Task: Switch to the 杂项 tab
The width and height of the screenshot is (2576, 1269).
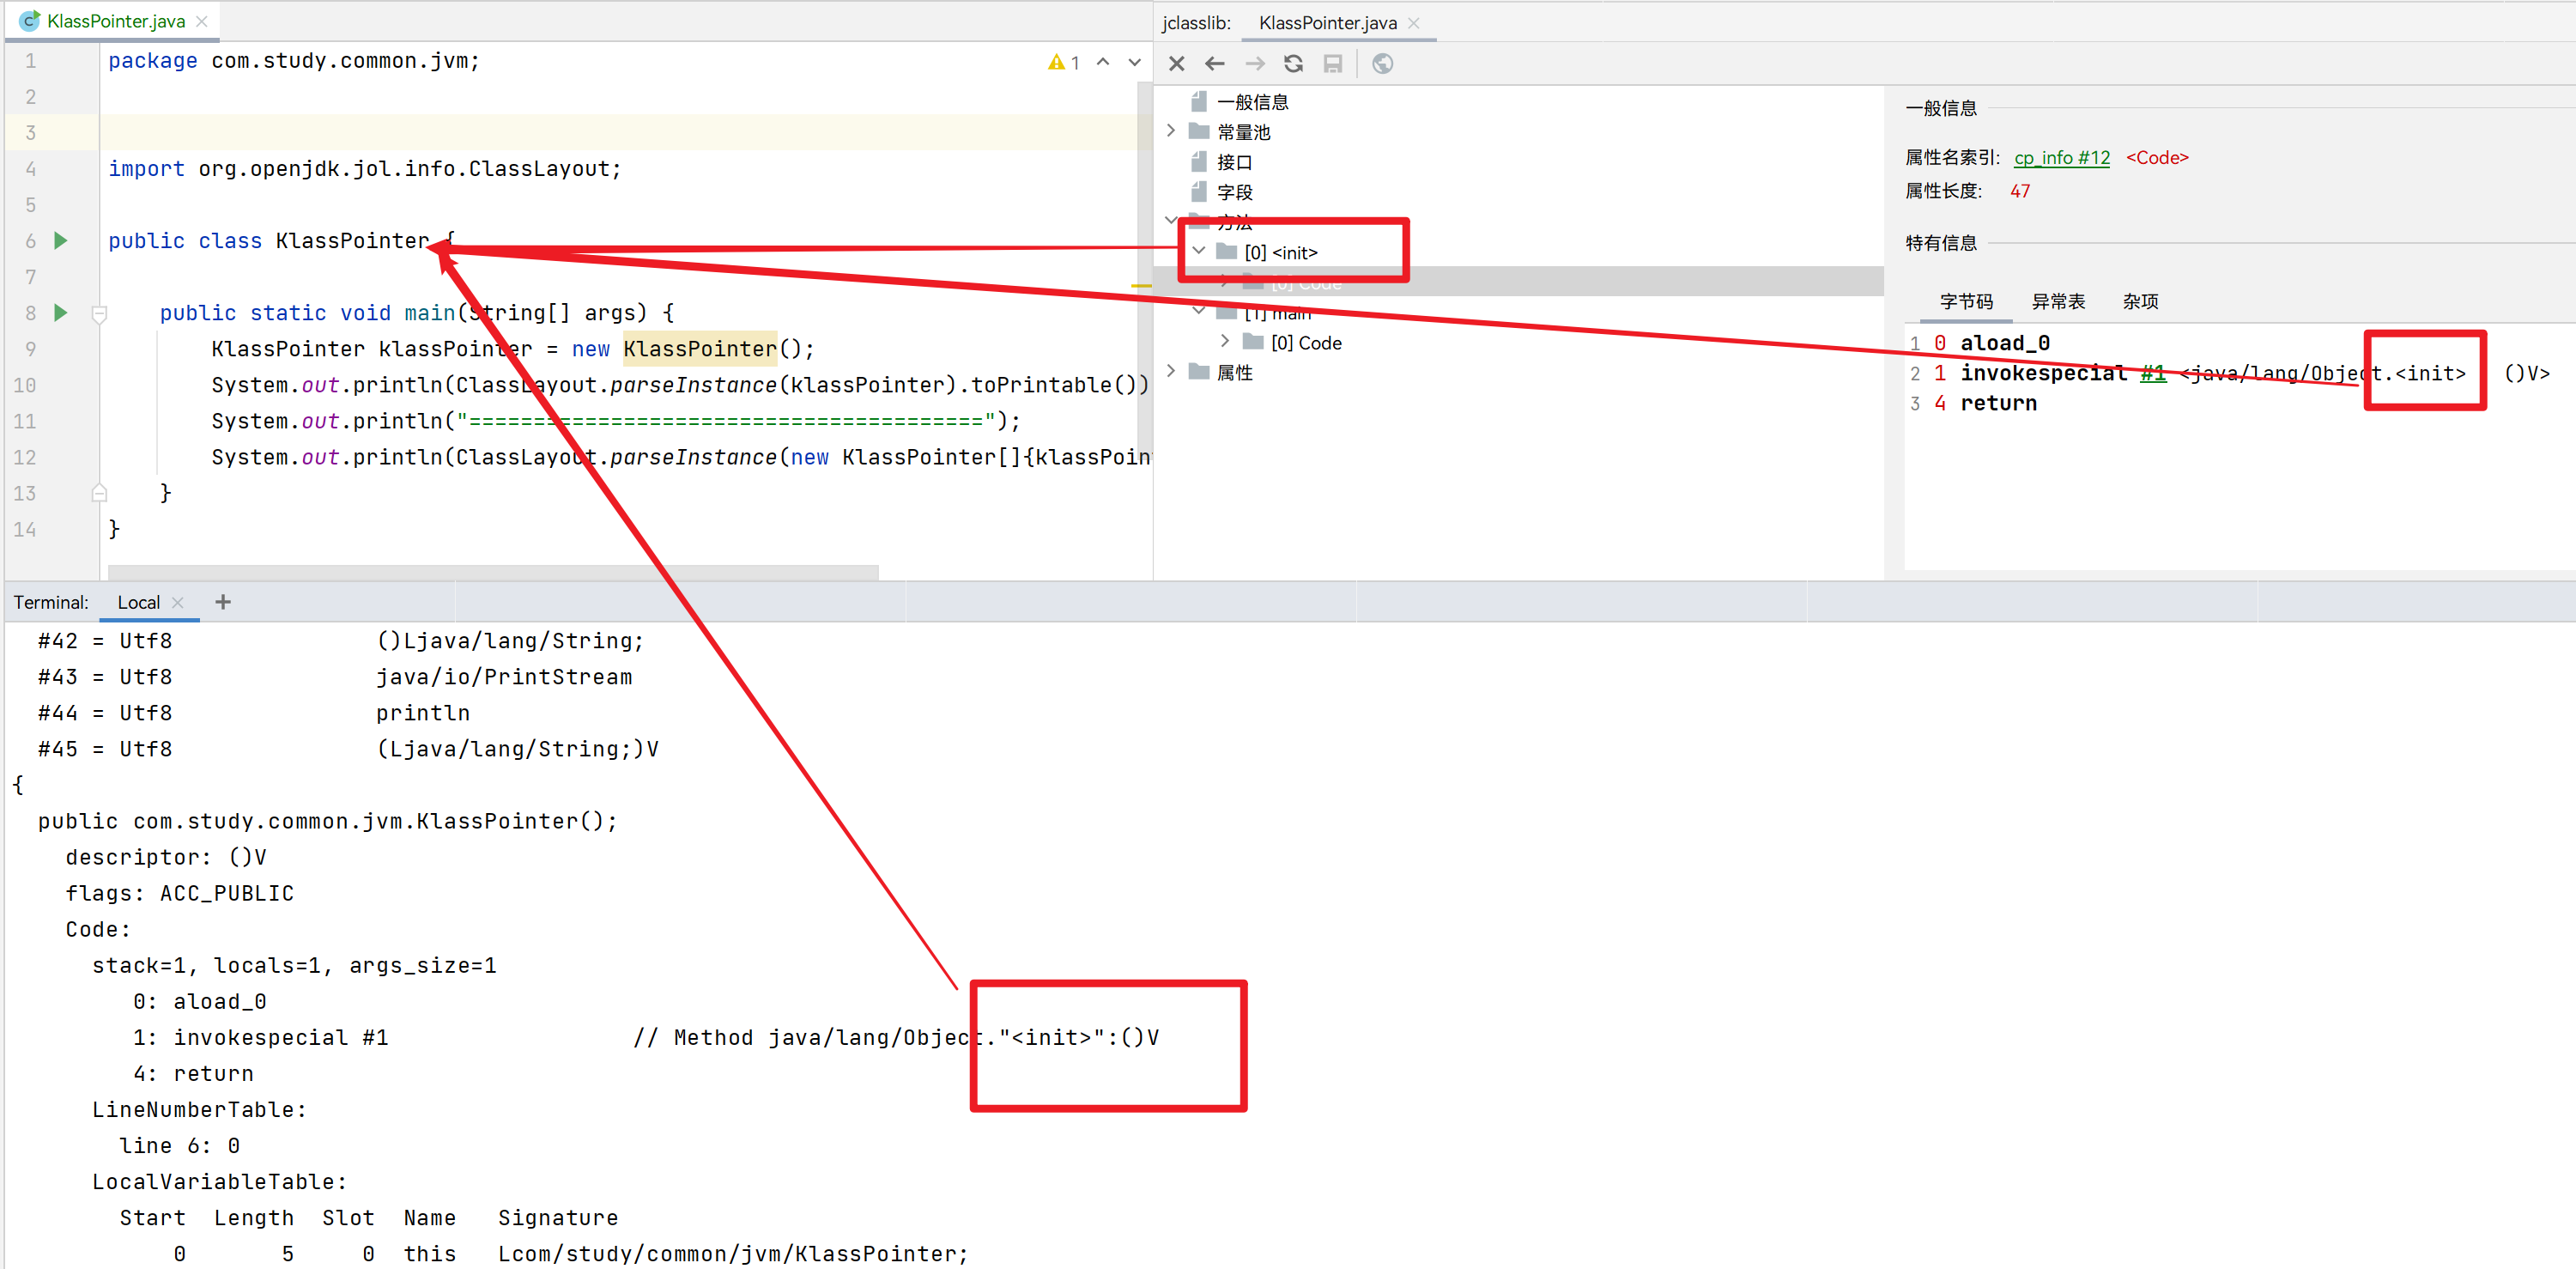Action: click(x=2140, y=302)
